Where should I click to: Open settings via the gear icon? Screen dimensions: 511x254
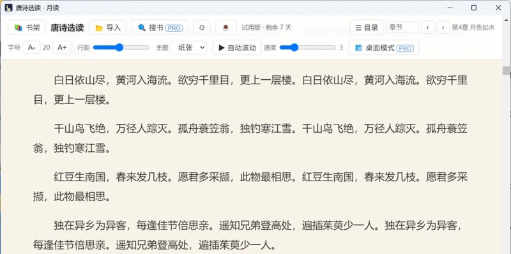202,27
